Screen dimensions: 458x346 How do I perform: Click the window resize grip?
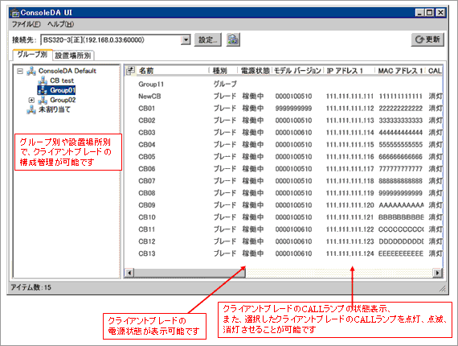[x=443, y=289]
